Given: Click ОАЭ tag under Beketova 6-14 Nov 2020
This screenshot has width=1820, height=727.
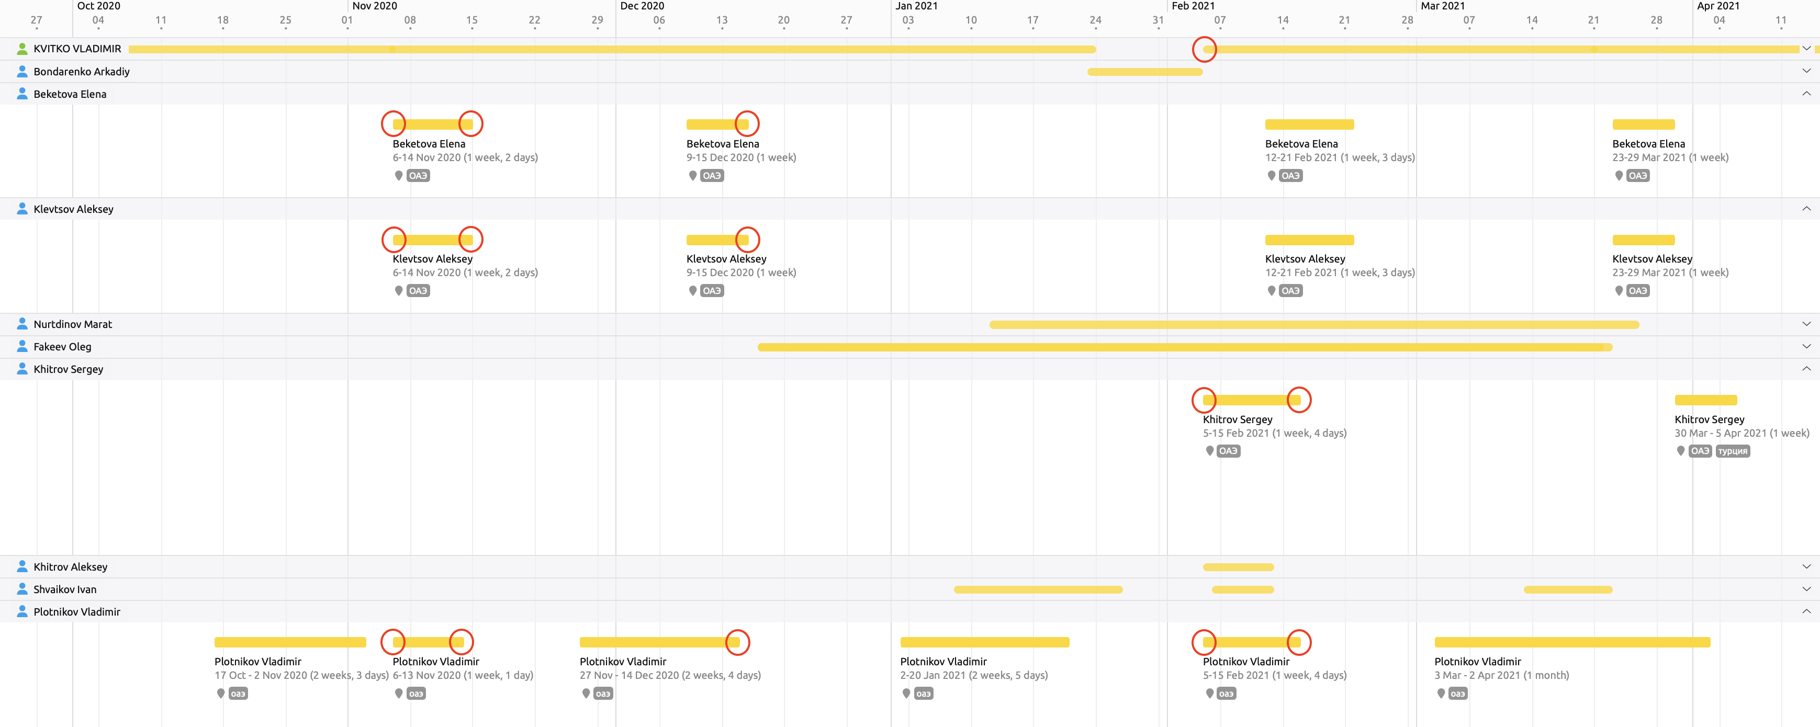Looking at the screenshot, I should coord(418,176).
